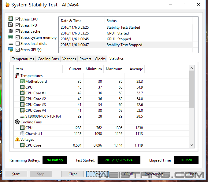Uncheck the Stress cache checkbox
Screen dimensions: 208x182
[x=17, y=31]
